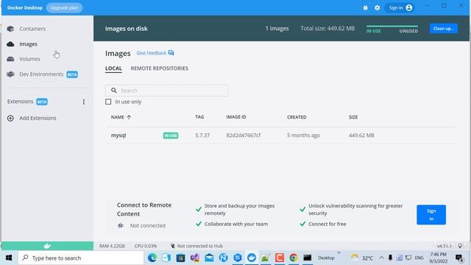471x265 pixels.
Task: Click the Not connected to Hub indicator
Action: click(x=196, y=246)
